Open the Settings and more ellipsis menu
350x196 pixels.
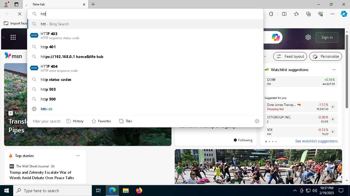(x=332, y=14)
